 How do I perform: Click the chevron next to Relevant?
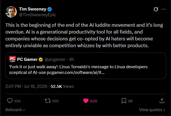click(24, 110)
